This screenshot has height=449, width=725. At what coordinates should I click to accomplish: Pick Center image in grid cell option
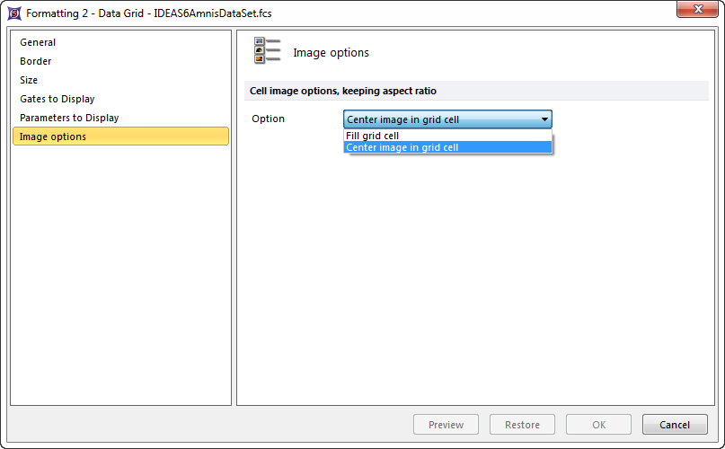click(x=402, y=147)
